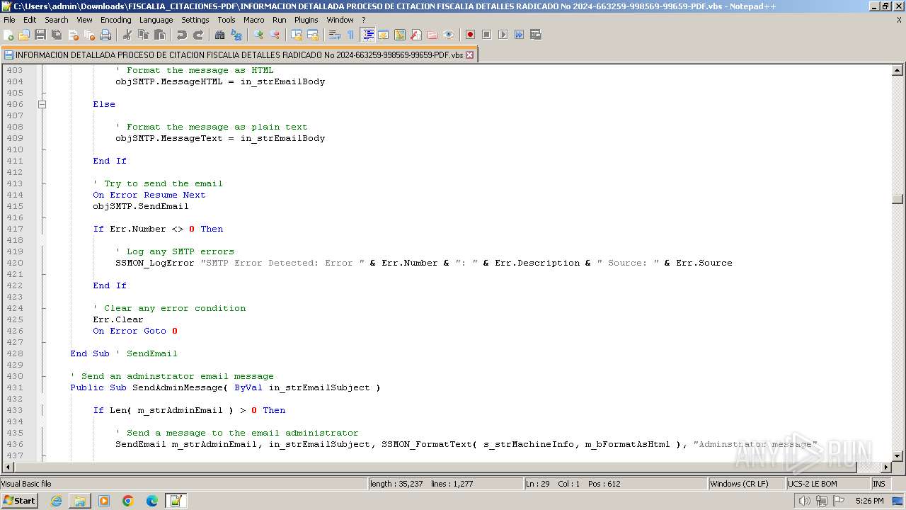Toggle Show All Characters pilcrow icon
Image resolution: width=906 pixels, height=510 pixels.
351,35
